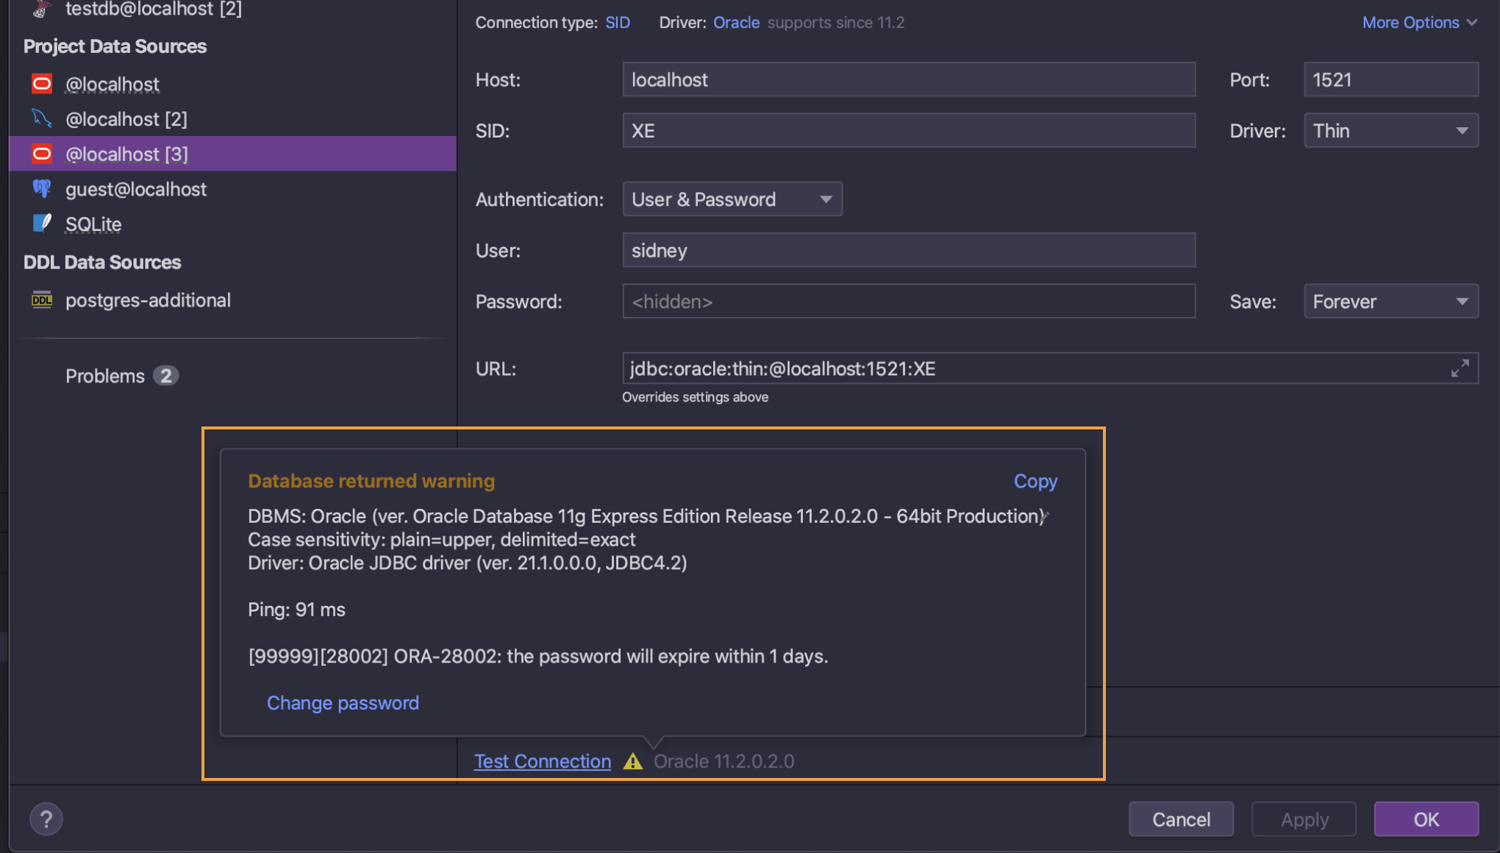This screenshot has width=1500, height=853.
Task: Expand More Options menu
Action: click(x=1419, y=22)
